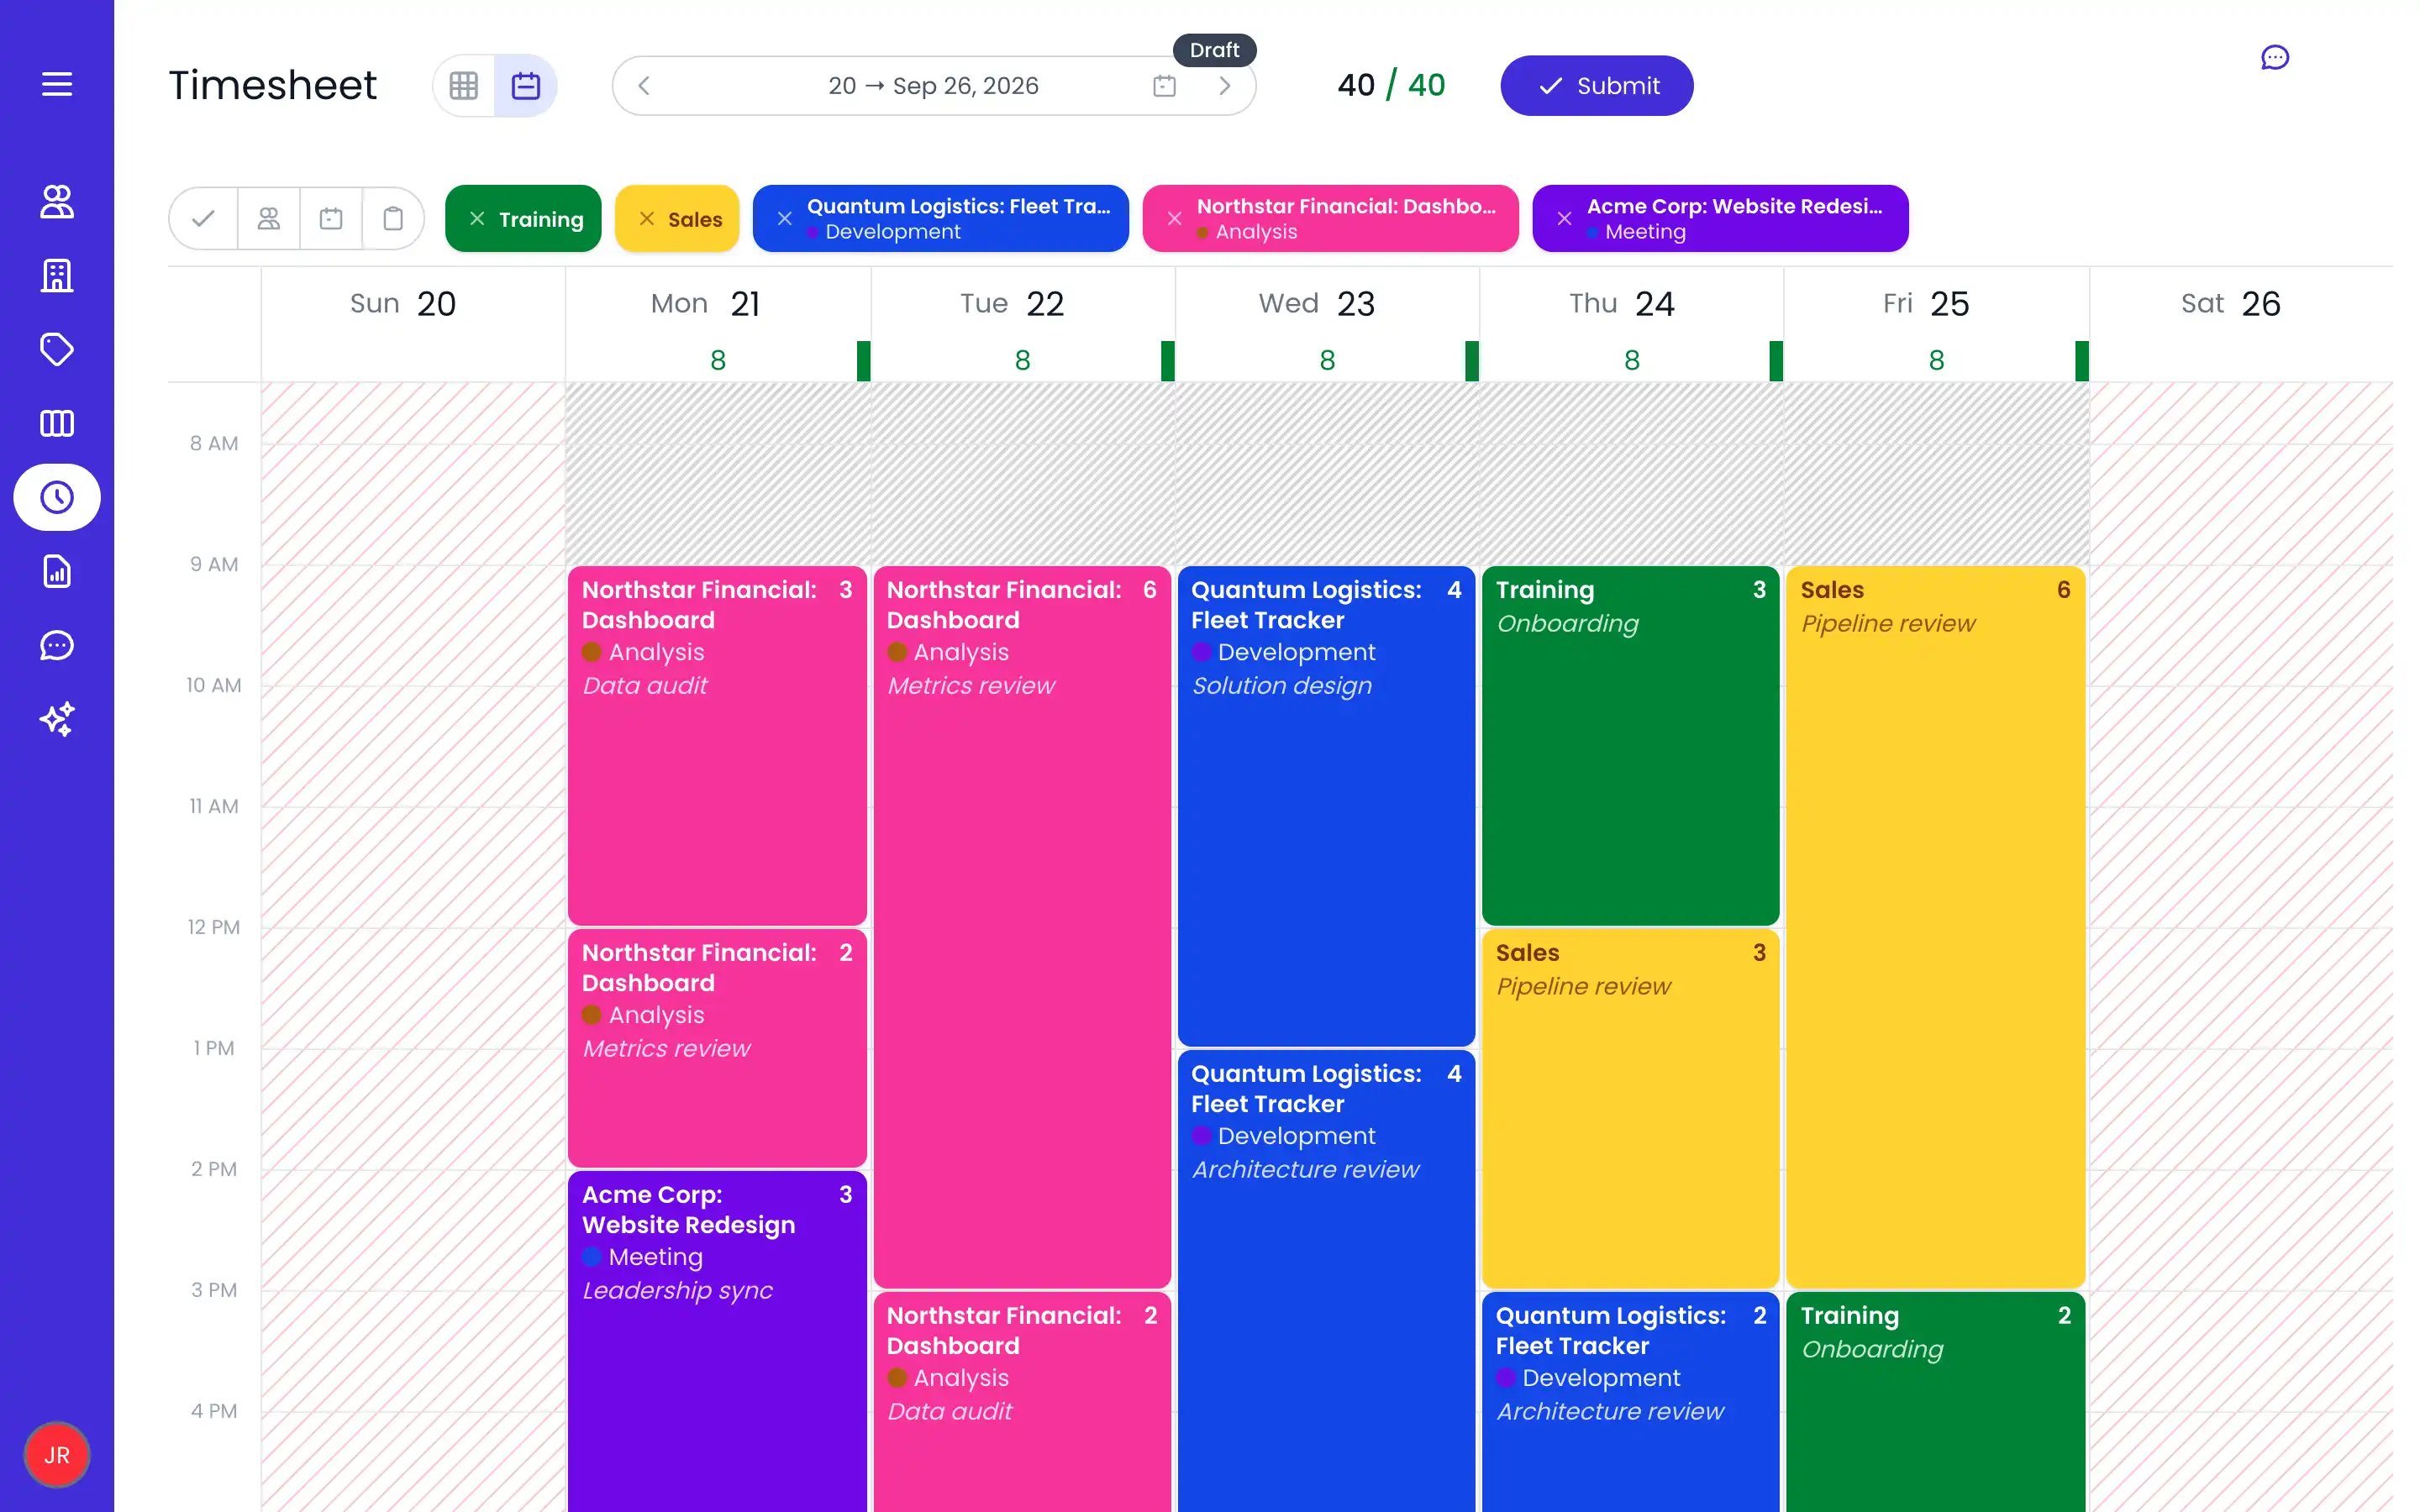The width and height of the screenshot is (2420, 1512).
Task: Click the clipboard filter toolbar button
Action: 393,218
